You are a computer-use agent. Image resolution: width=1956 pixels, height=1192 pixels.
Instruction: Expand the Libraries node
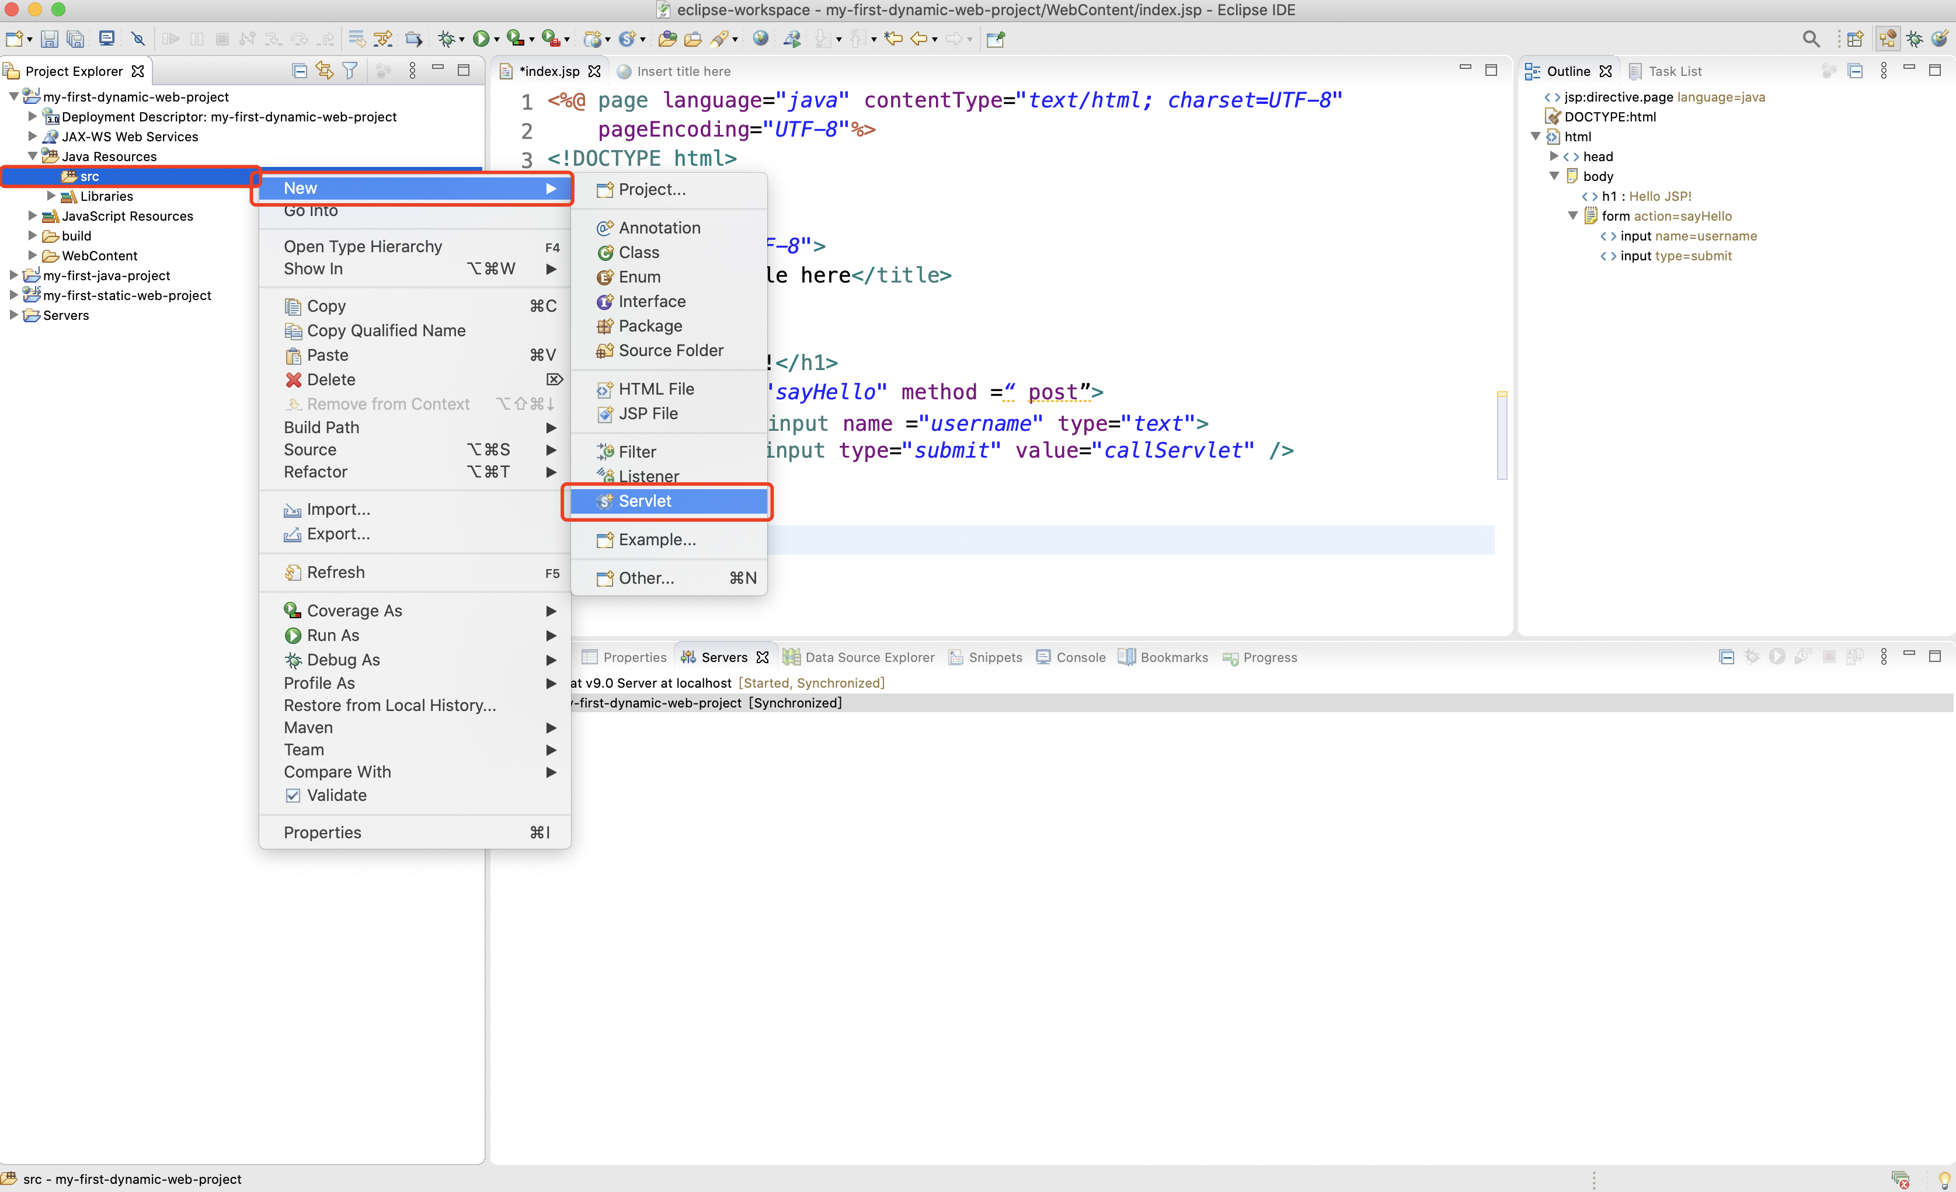(x=51, y=196)
